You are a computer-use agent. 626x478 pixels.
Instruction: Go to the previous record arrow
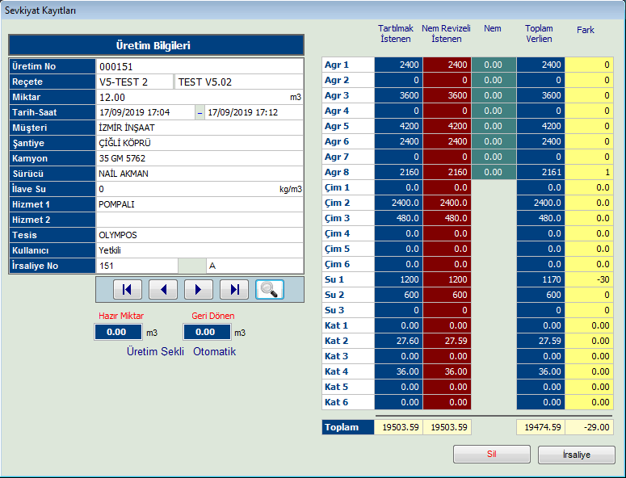(x=164, y=289)
